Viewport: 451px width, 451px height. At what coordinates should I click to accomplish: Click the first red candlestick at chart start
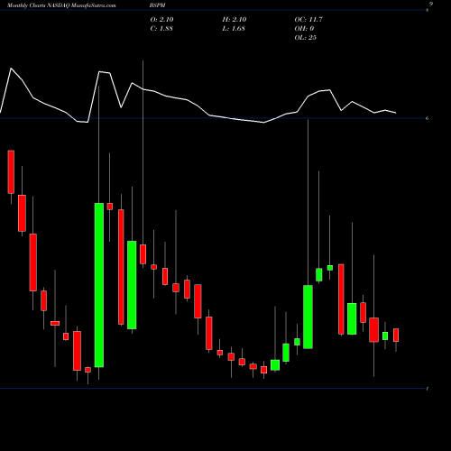click(x=11, y=171)
